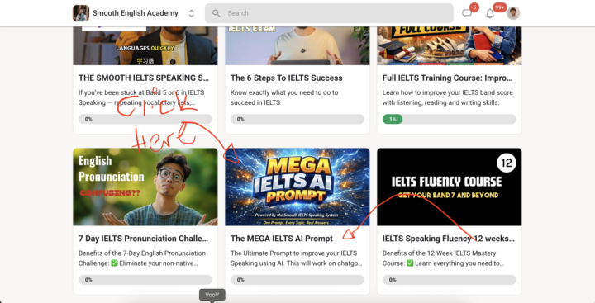Click progress bar of SMOOTH IELTS SPEAKING course
This screenshot has width=595, height=303.
pyautogui.click(x=145, y=119)
